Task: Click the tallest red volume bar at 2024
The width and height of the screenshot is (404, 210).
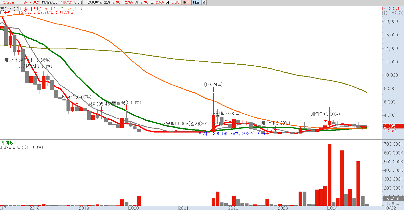Action: (329, 175)
